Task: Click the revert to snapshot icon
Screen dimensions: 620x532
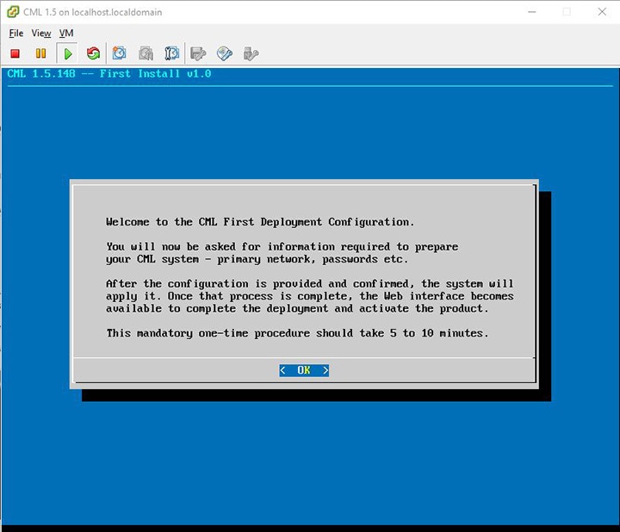Action: coord(146,53)
